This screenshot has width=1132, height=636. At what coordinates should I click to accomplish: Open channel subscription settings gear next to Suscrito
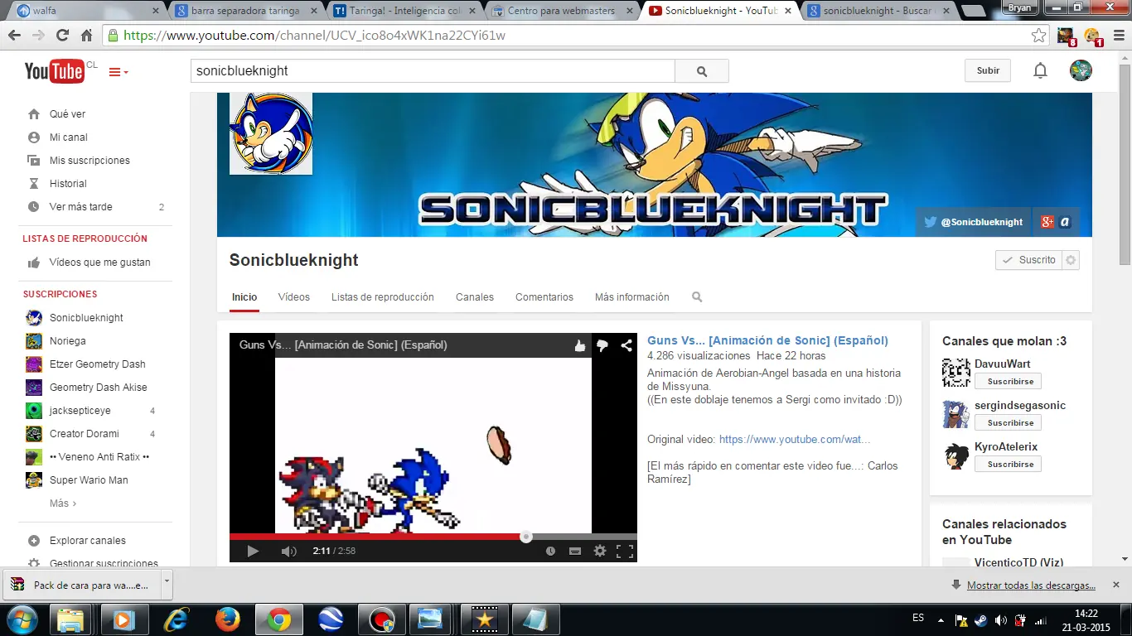point(1071,260)
